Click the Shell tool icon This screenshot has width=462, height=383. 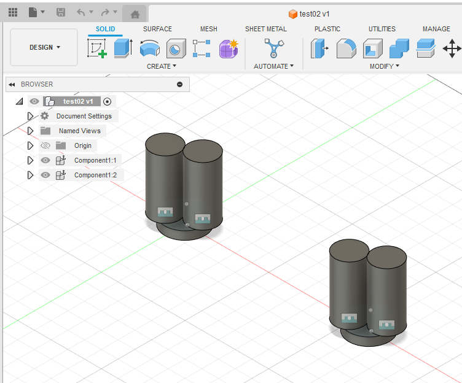[372, 48]
